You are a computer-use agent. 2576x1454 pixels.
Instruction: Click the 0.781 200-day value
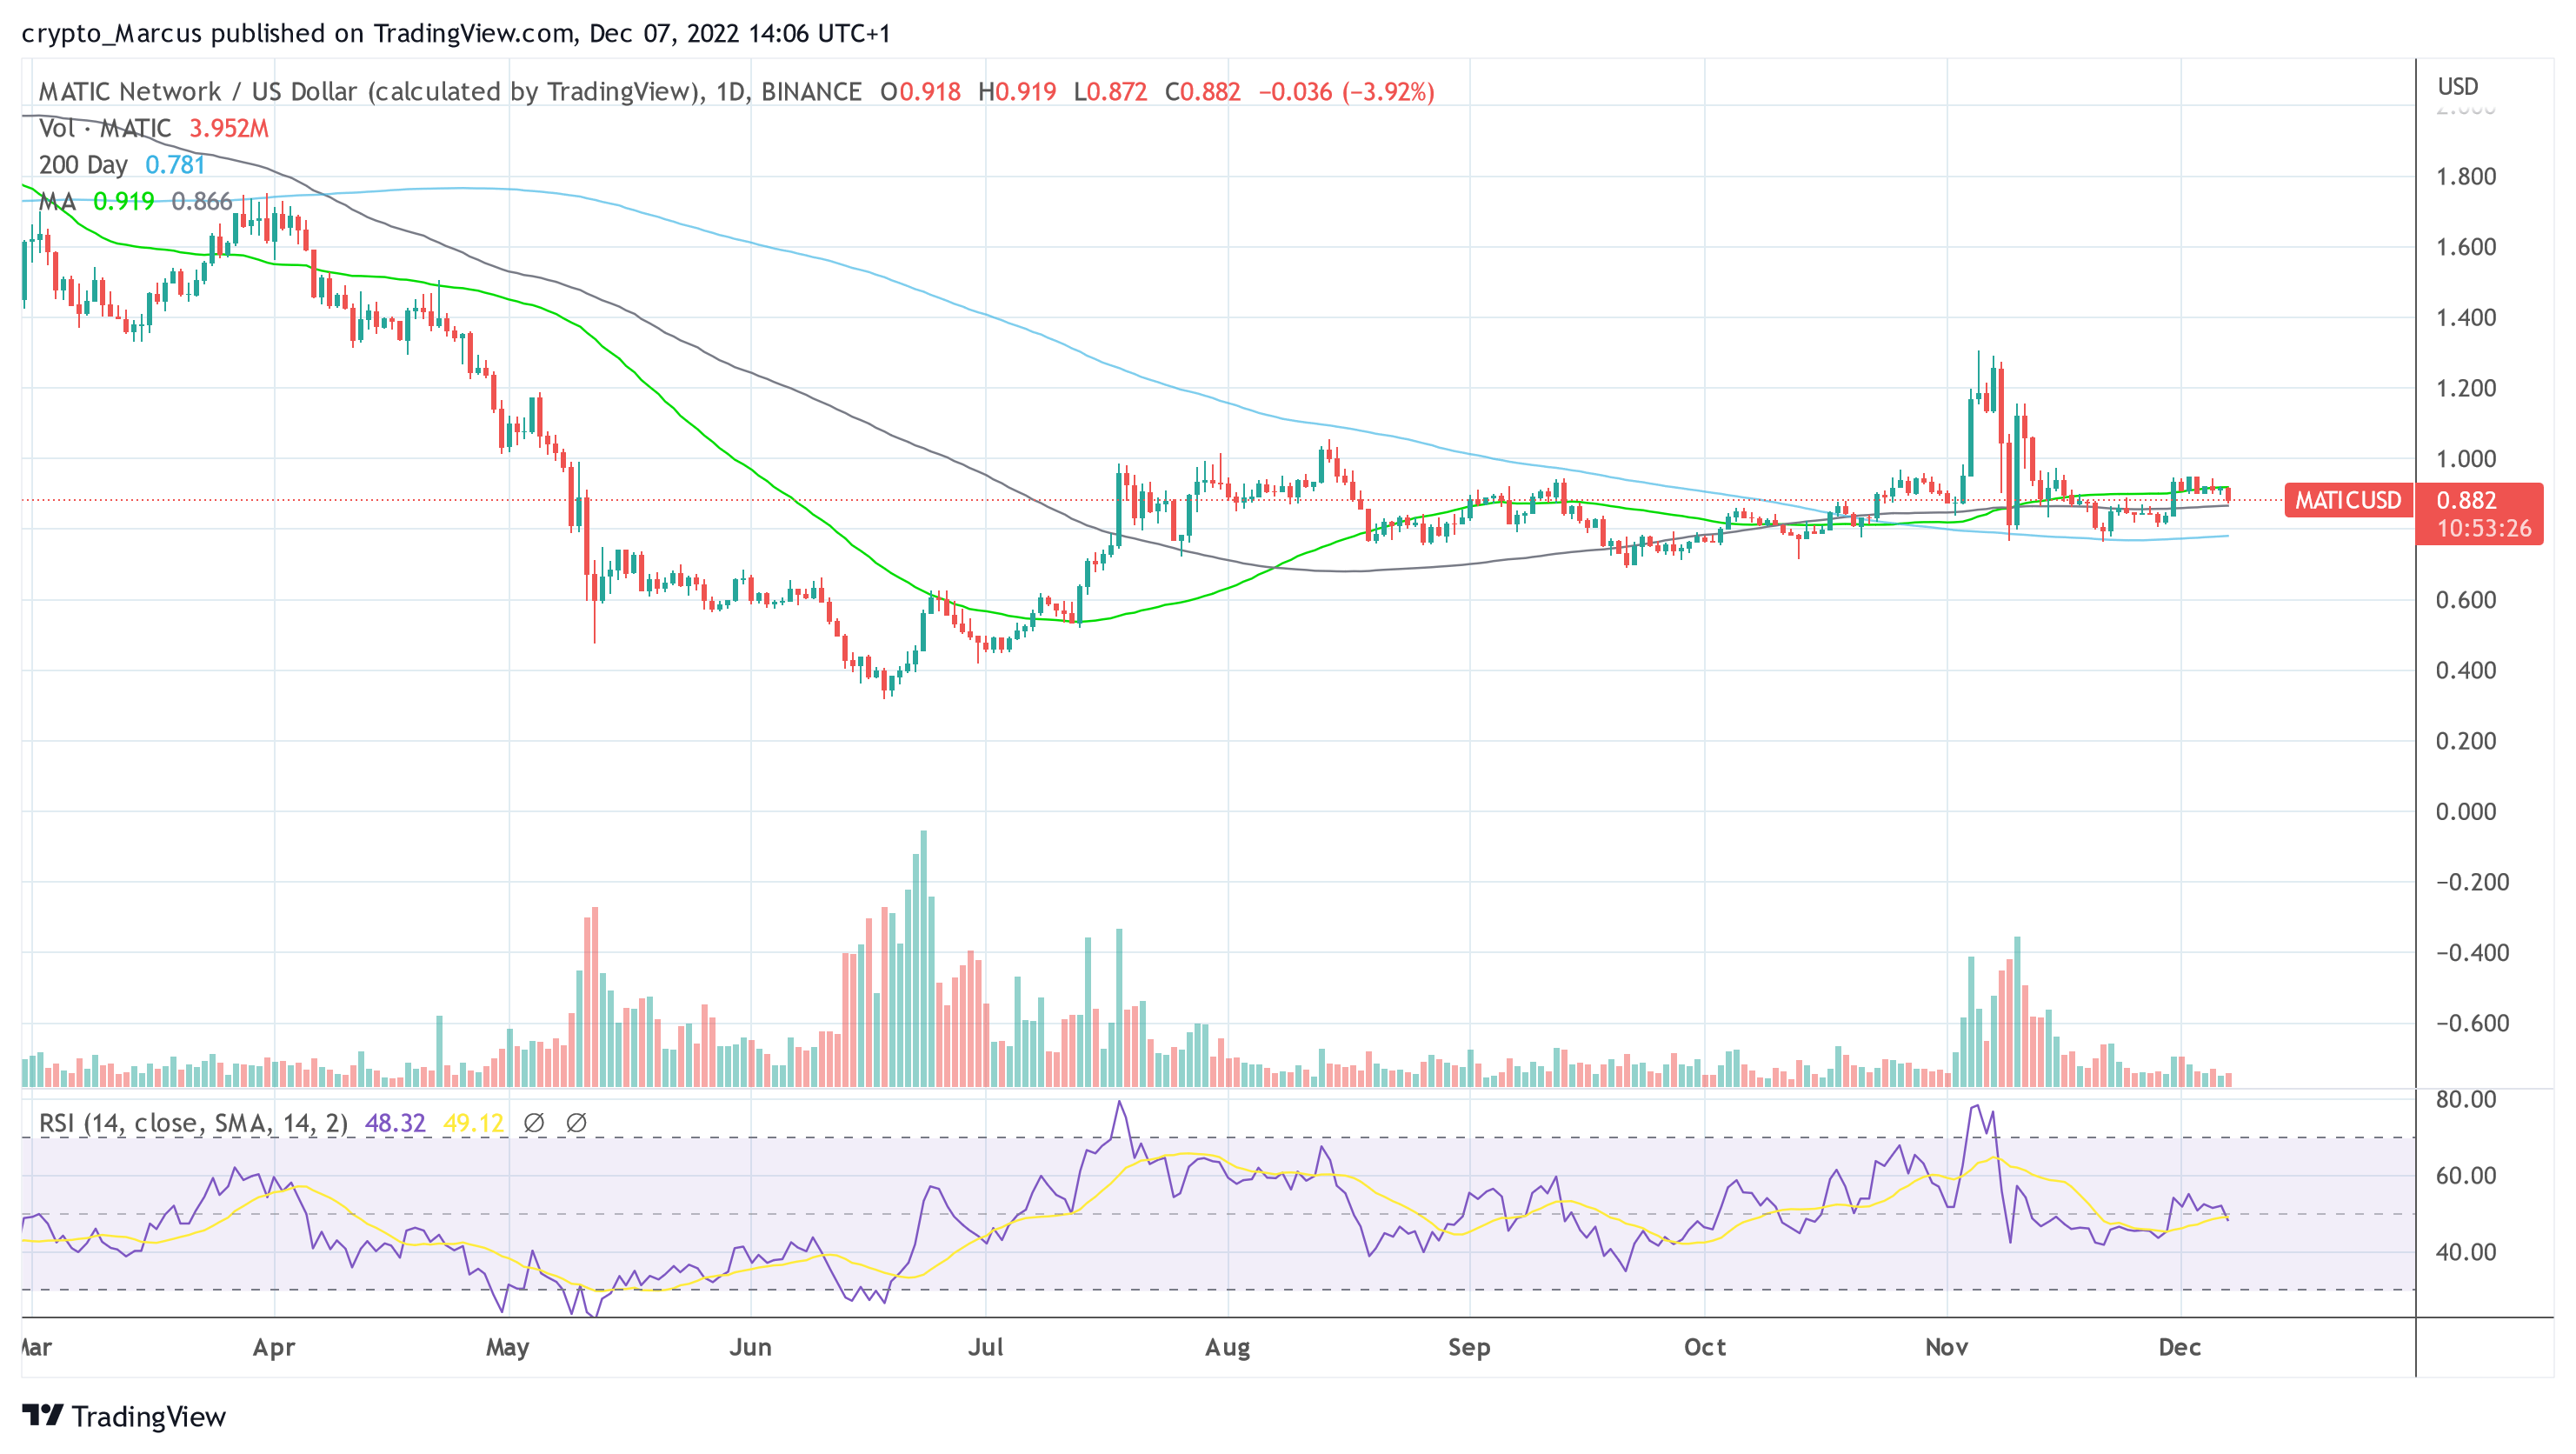click(x=175, y=165)
